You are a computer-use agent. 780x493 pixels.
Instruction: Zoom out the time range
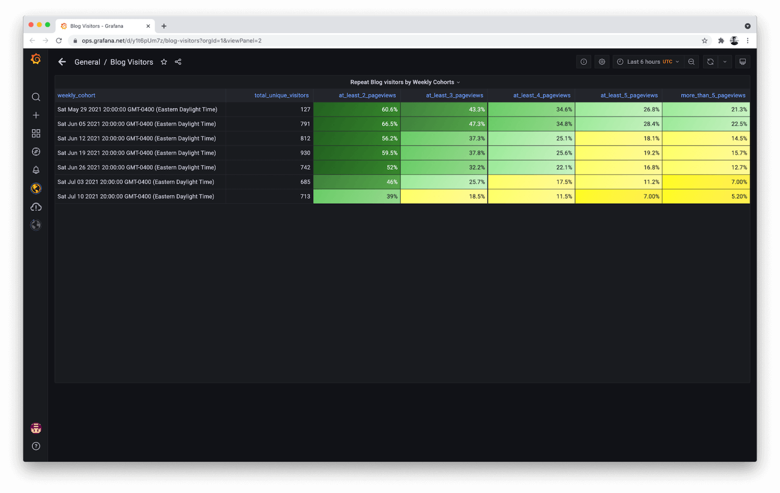pos(691,61)
